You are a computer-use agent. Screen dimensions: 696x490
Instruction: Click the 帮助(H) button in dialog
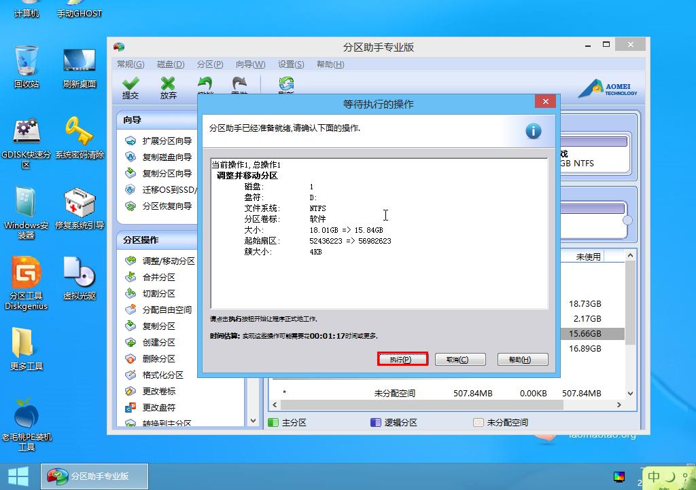click(522, 360)
